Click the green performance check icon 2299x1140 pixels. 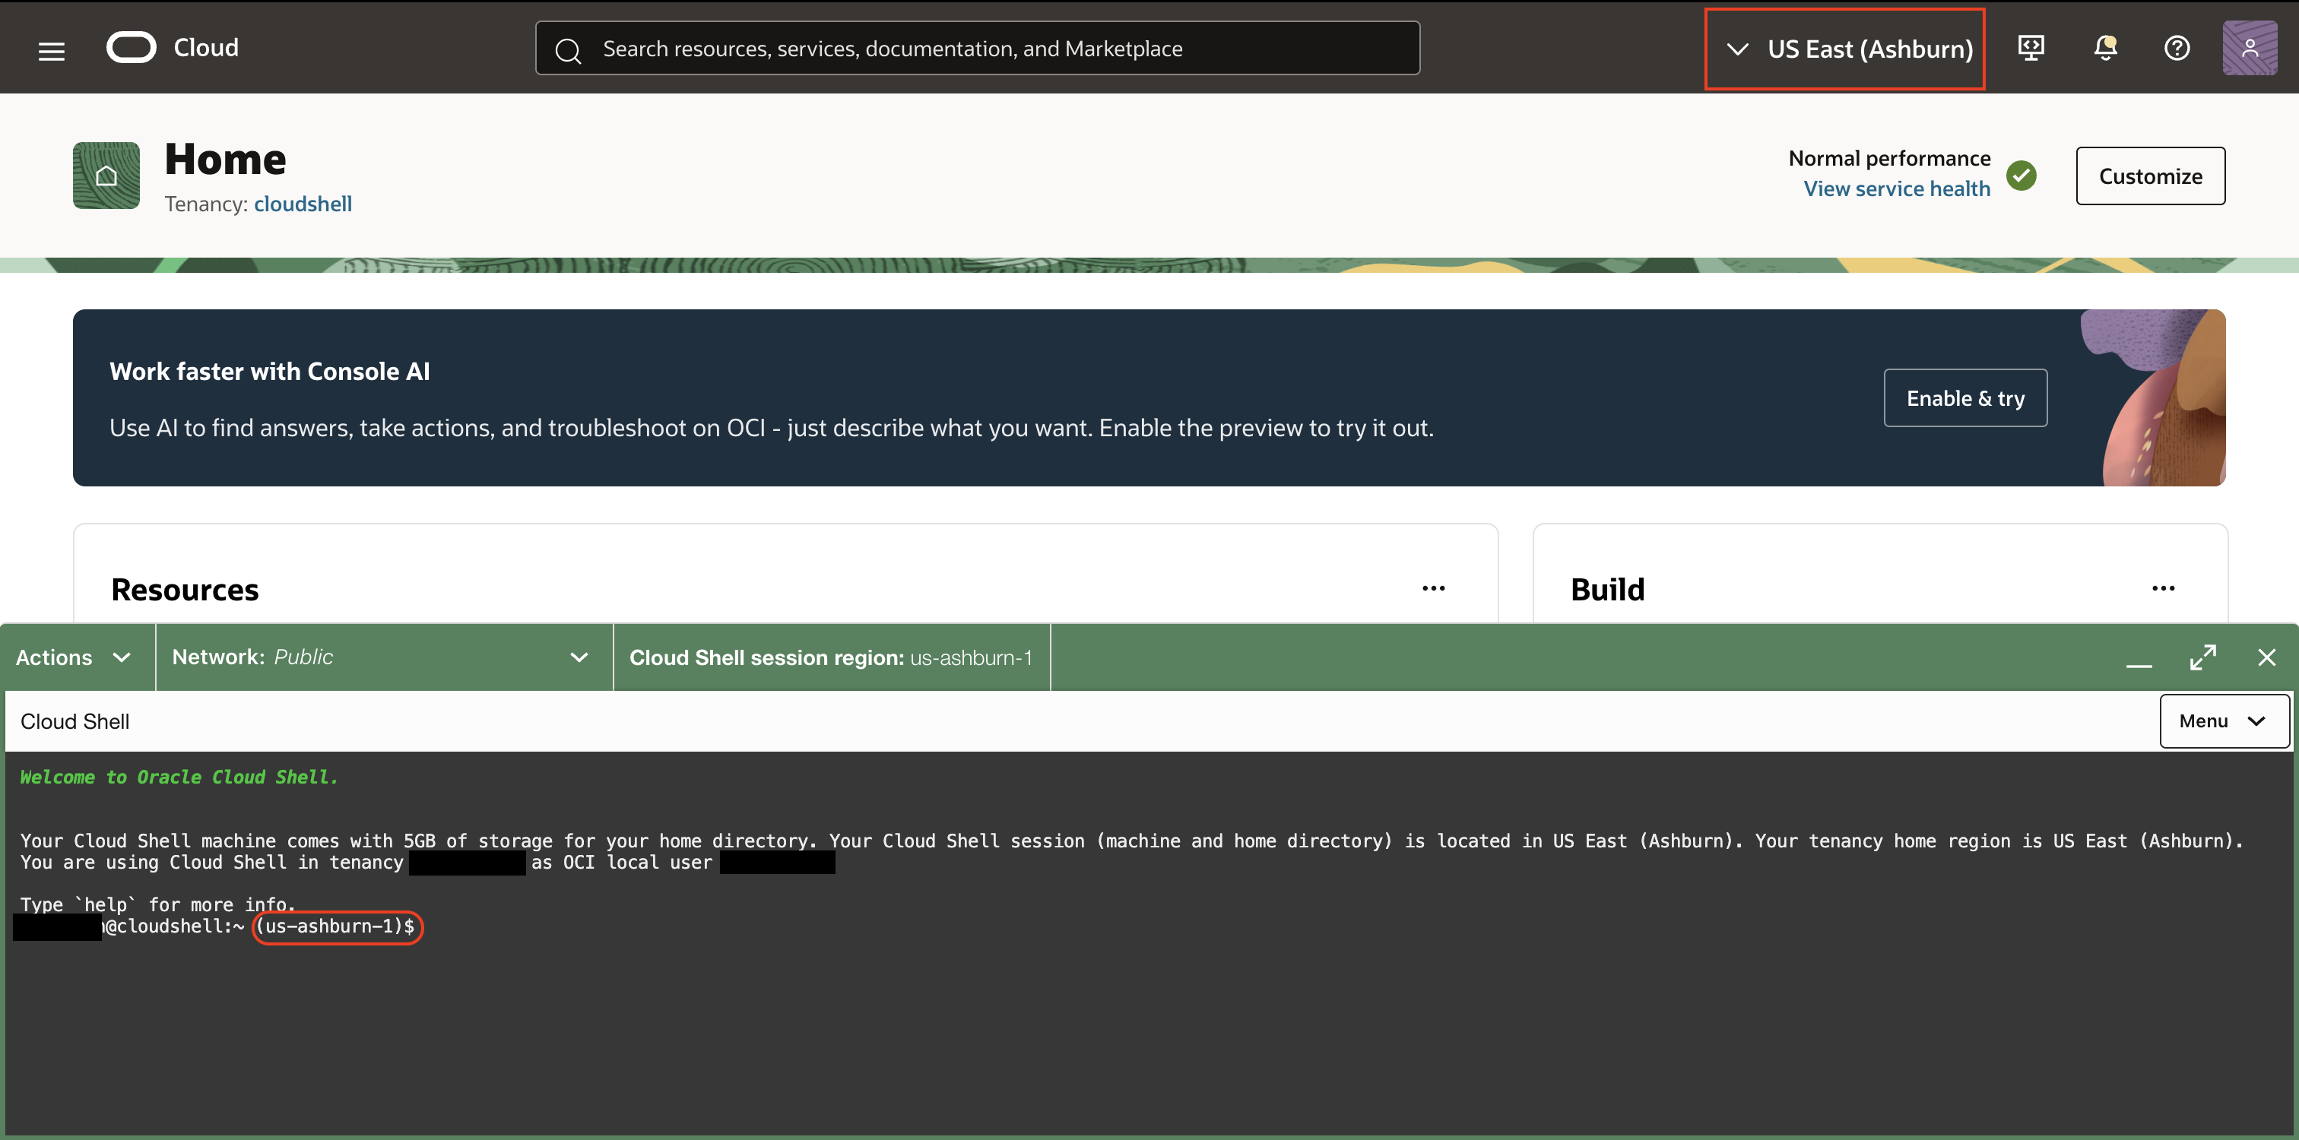tap(2022, 175)
